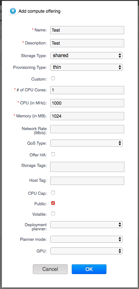Open the QoS Type dropdown
This screenshot has height=289, width=139.
click(86, 143)
